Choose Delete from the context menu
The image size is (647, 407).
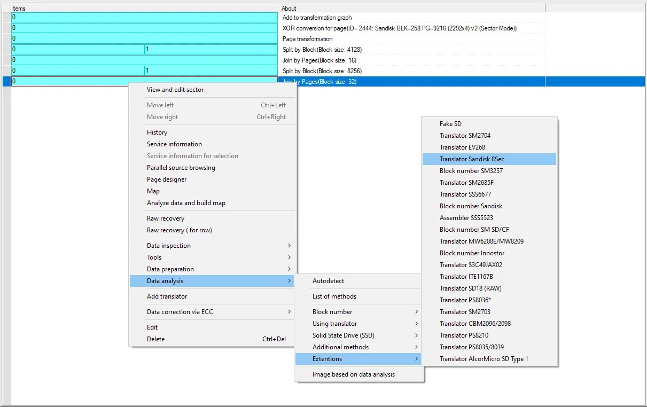click(x=155, y=339)
